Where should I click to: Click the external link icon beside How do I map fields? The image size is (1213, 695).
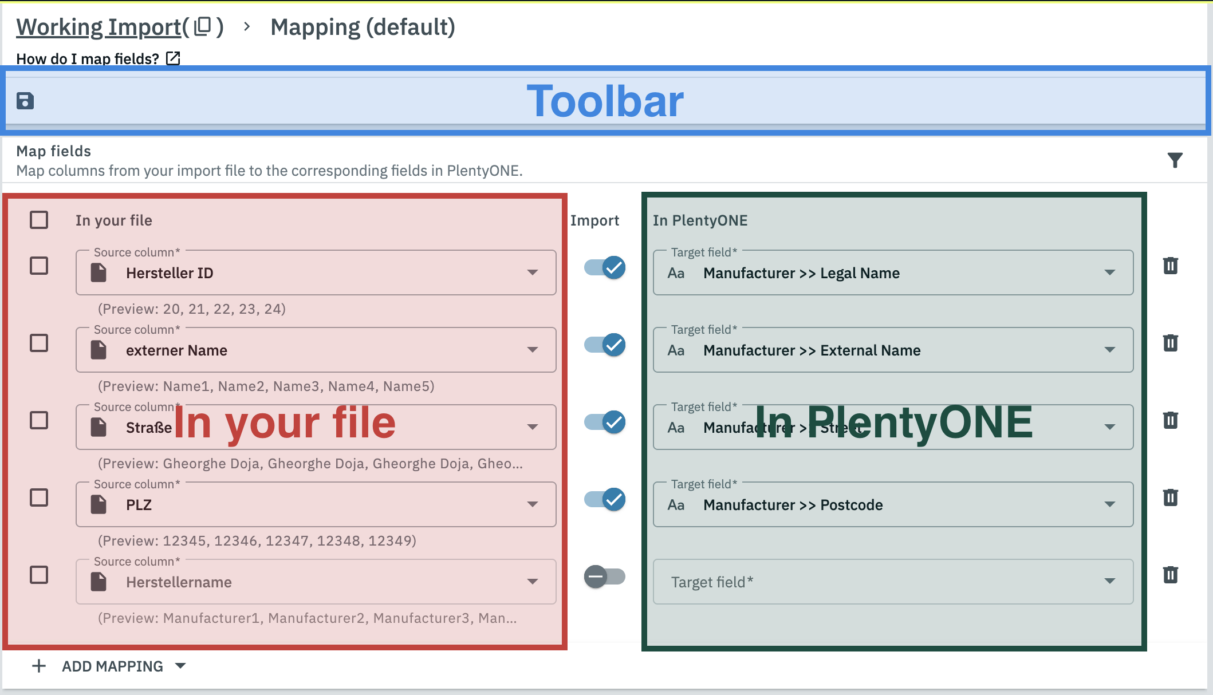tap(173, 58)
